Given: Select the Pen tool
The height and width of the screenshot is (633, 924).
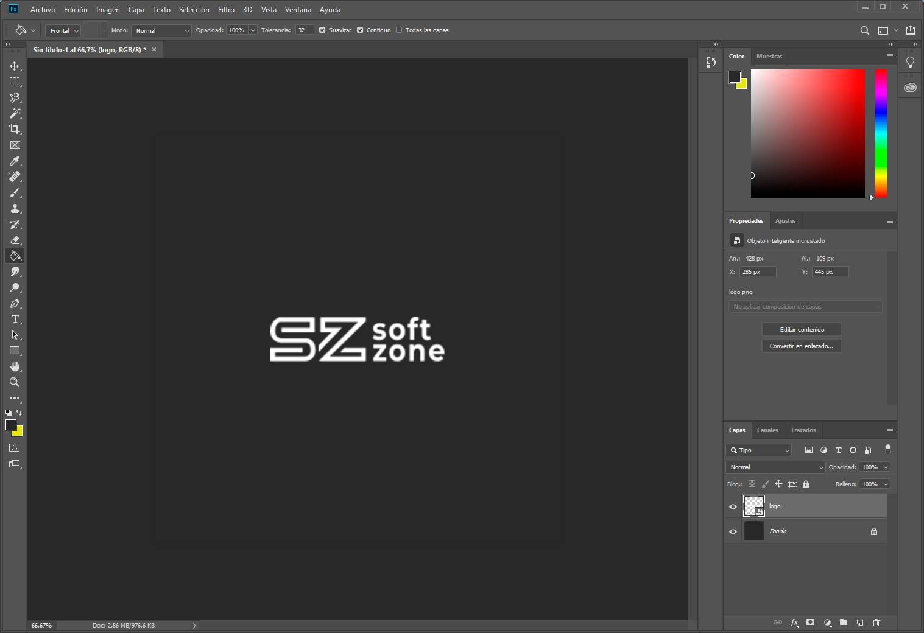Looking at the screenshot, I should 15,303.
